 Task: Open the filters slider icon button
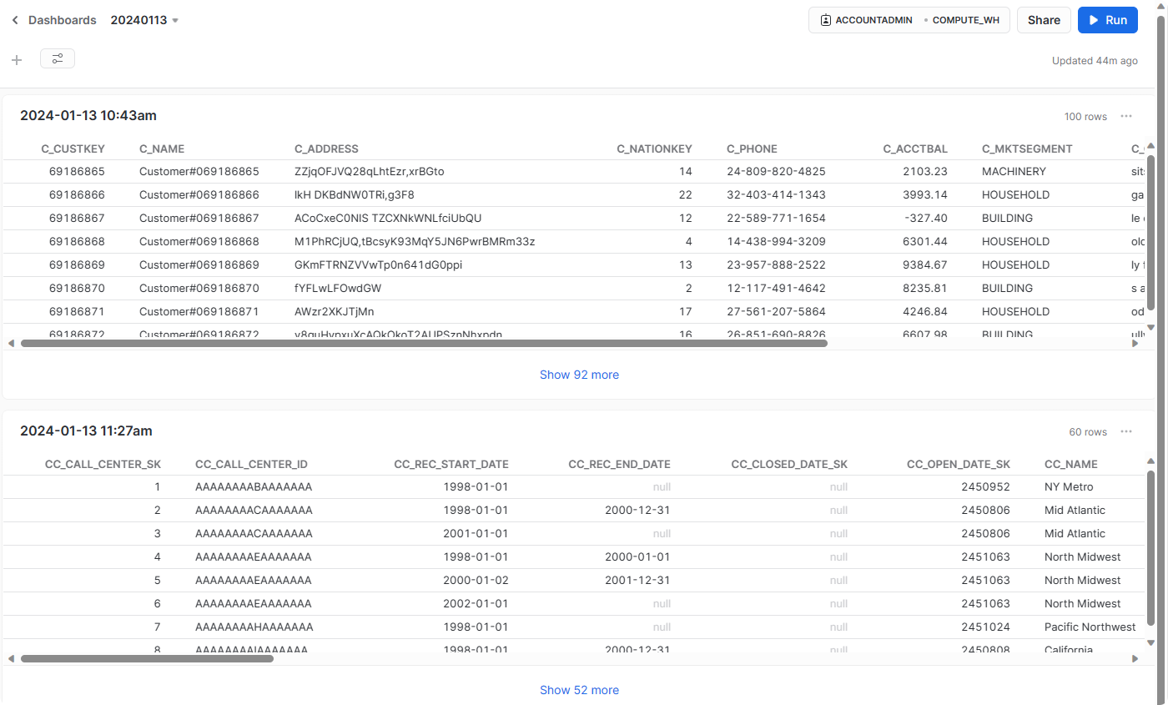(x=58, y=58)
